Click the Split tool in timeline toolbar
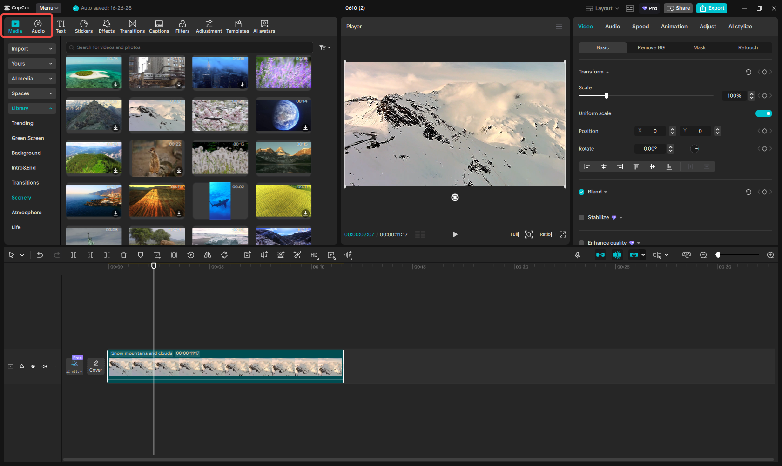 74,255
